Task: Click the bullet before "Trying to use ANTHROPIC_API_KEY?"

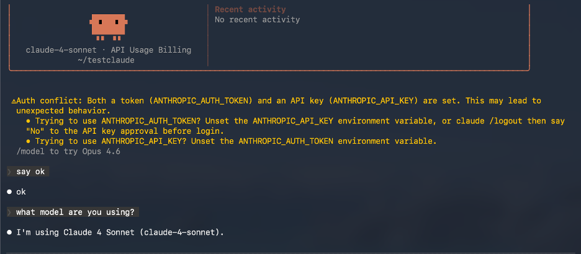Action: point(29,141)
